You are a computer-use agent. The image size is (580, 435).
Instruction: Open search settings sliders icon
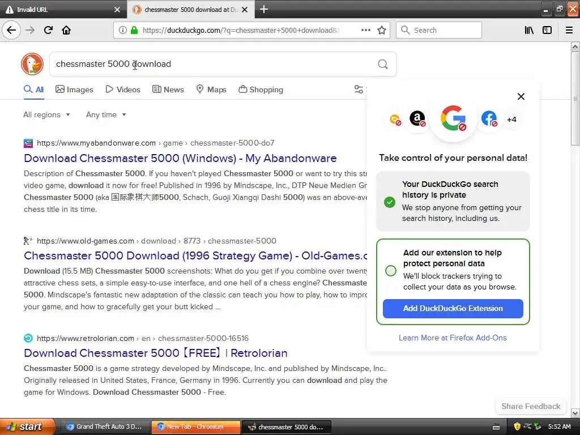359,89
